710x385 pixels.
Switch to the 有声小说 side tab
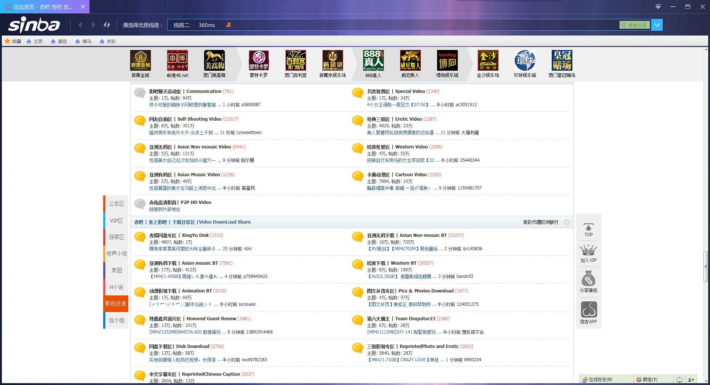coord(116,254)
